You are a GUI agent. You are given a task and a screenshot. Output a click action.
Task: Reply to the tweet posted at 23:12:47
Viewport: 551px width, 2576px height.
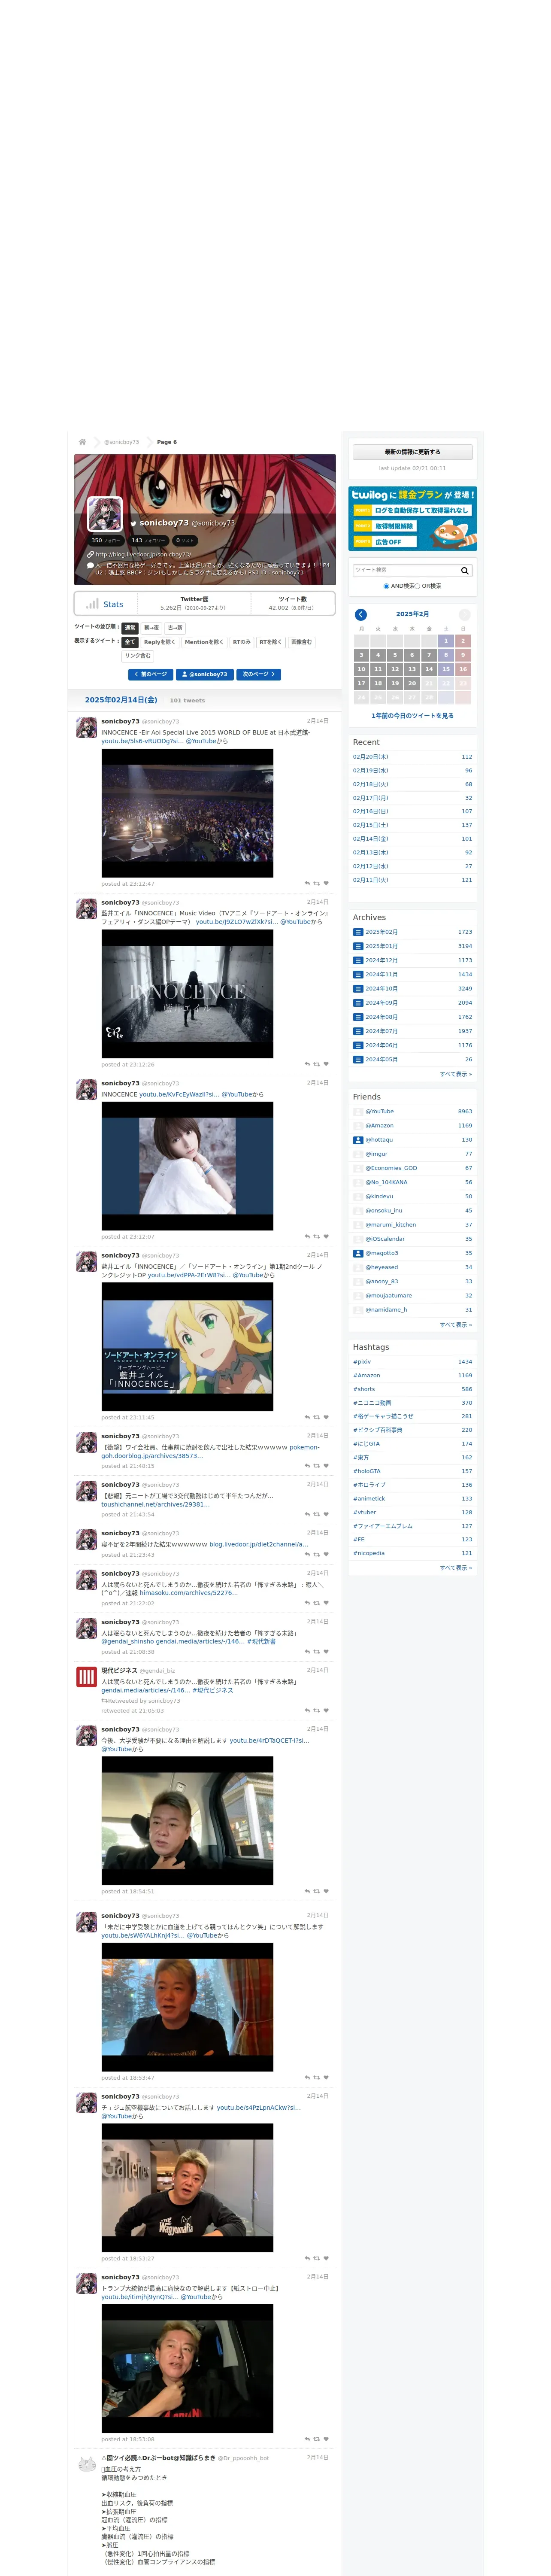point(307,883)
